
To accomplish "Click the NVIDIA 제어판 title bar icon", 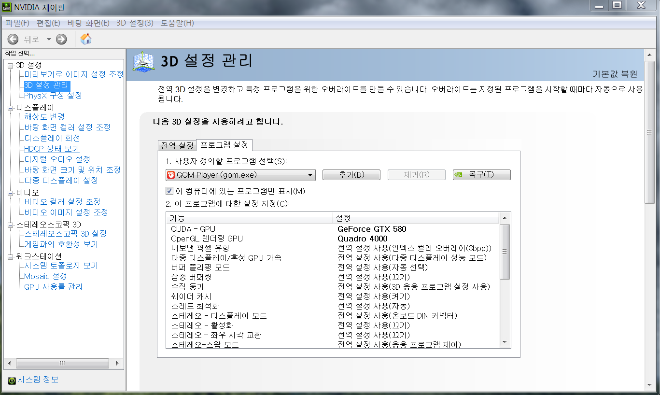I will [x=7, y=7].
